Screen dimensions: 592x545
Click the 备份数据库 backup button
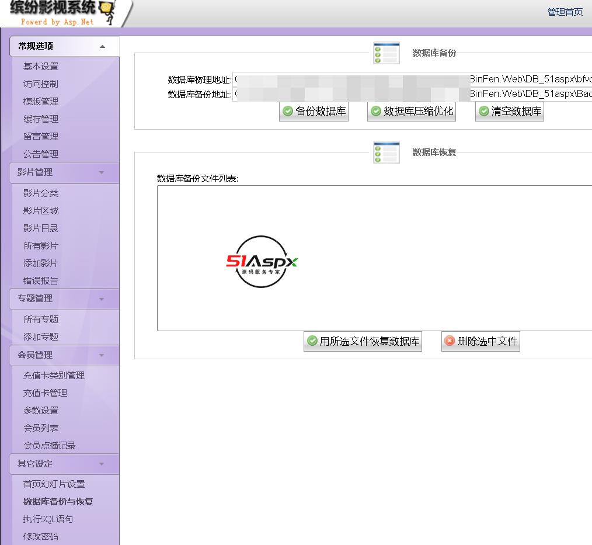[x=314, y=112]
